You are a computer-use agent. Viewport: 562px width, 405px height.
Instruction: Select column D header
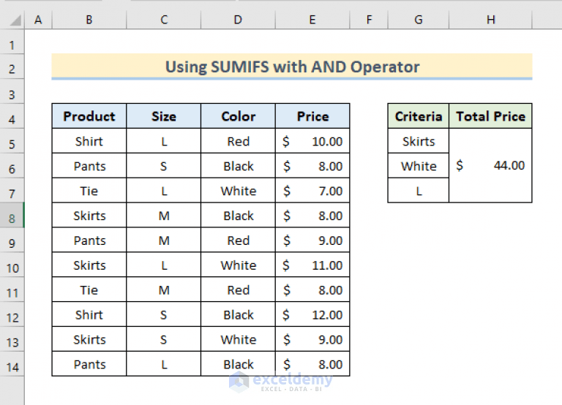pos(238,20)
